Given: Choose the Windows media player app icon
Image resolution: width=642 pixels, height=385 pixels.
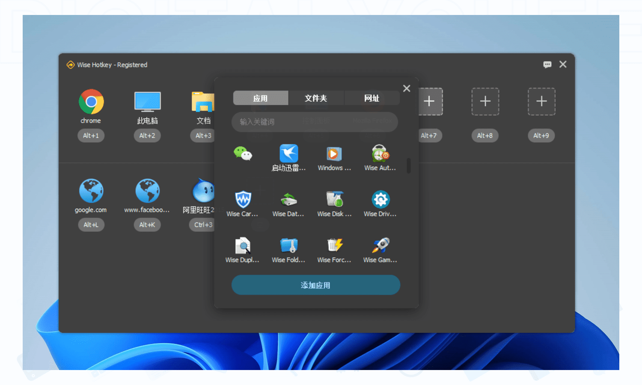Looking at the screenshot, I should [334, 154].
